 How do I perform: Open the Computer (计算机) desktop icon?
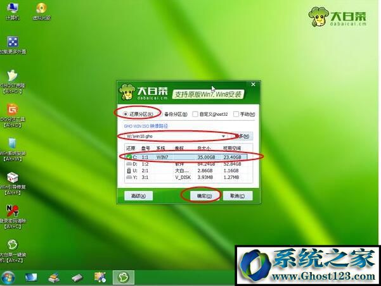click(13, 11)
